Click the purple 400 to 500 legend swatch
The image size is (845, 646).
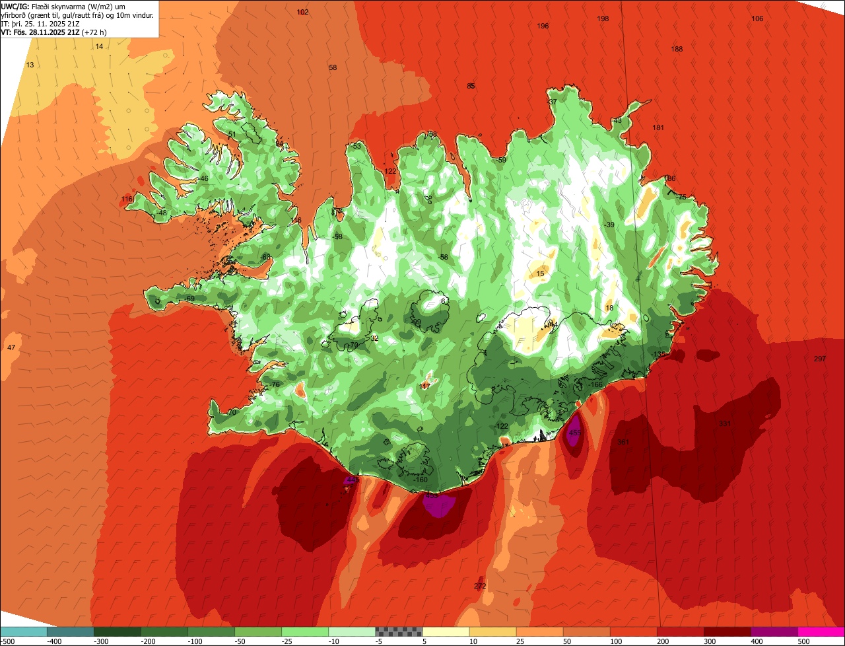pos(774,631)
